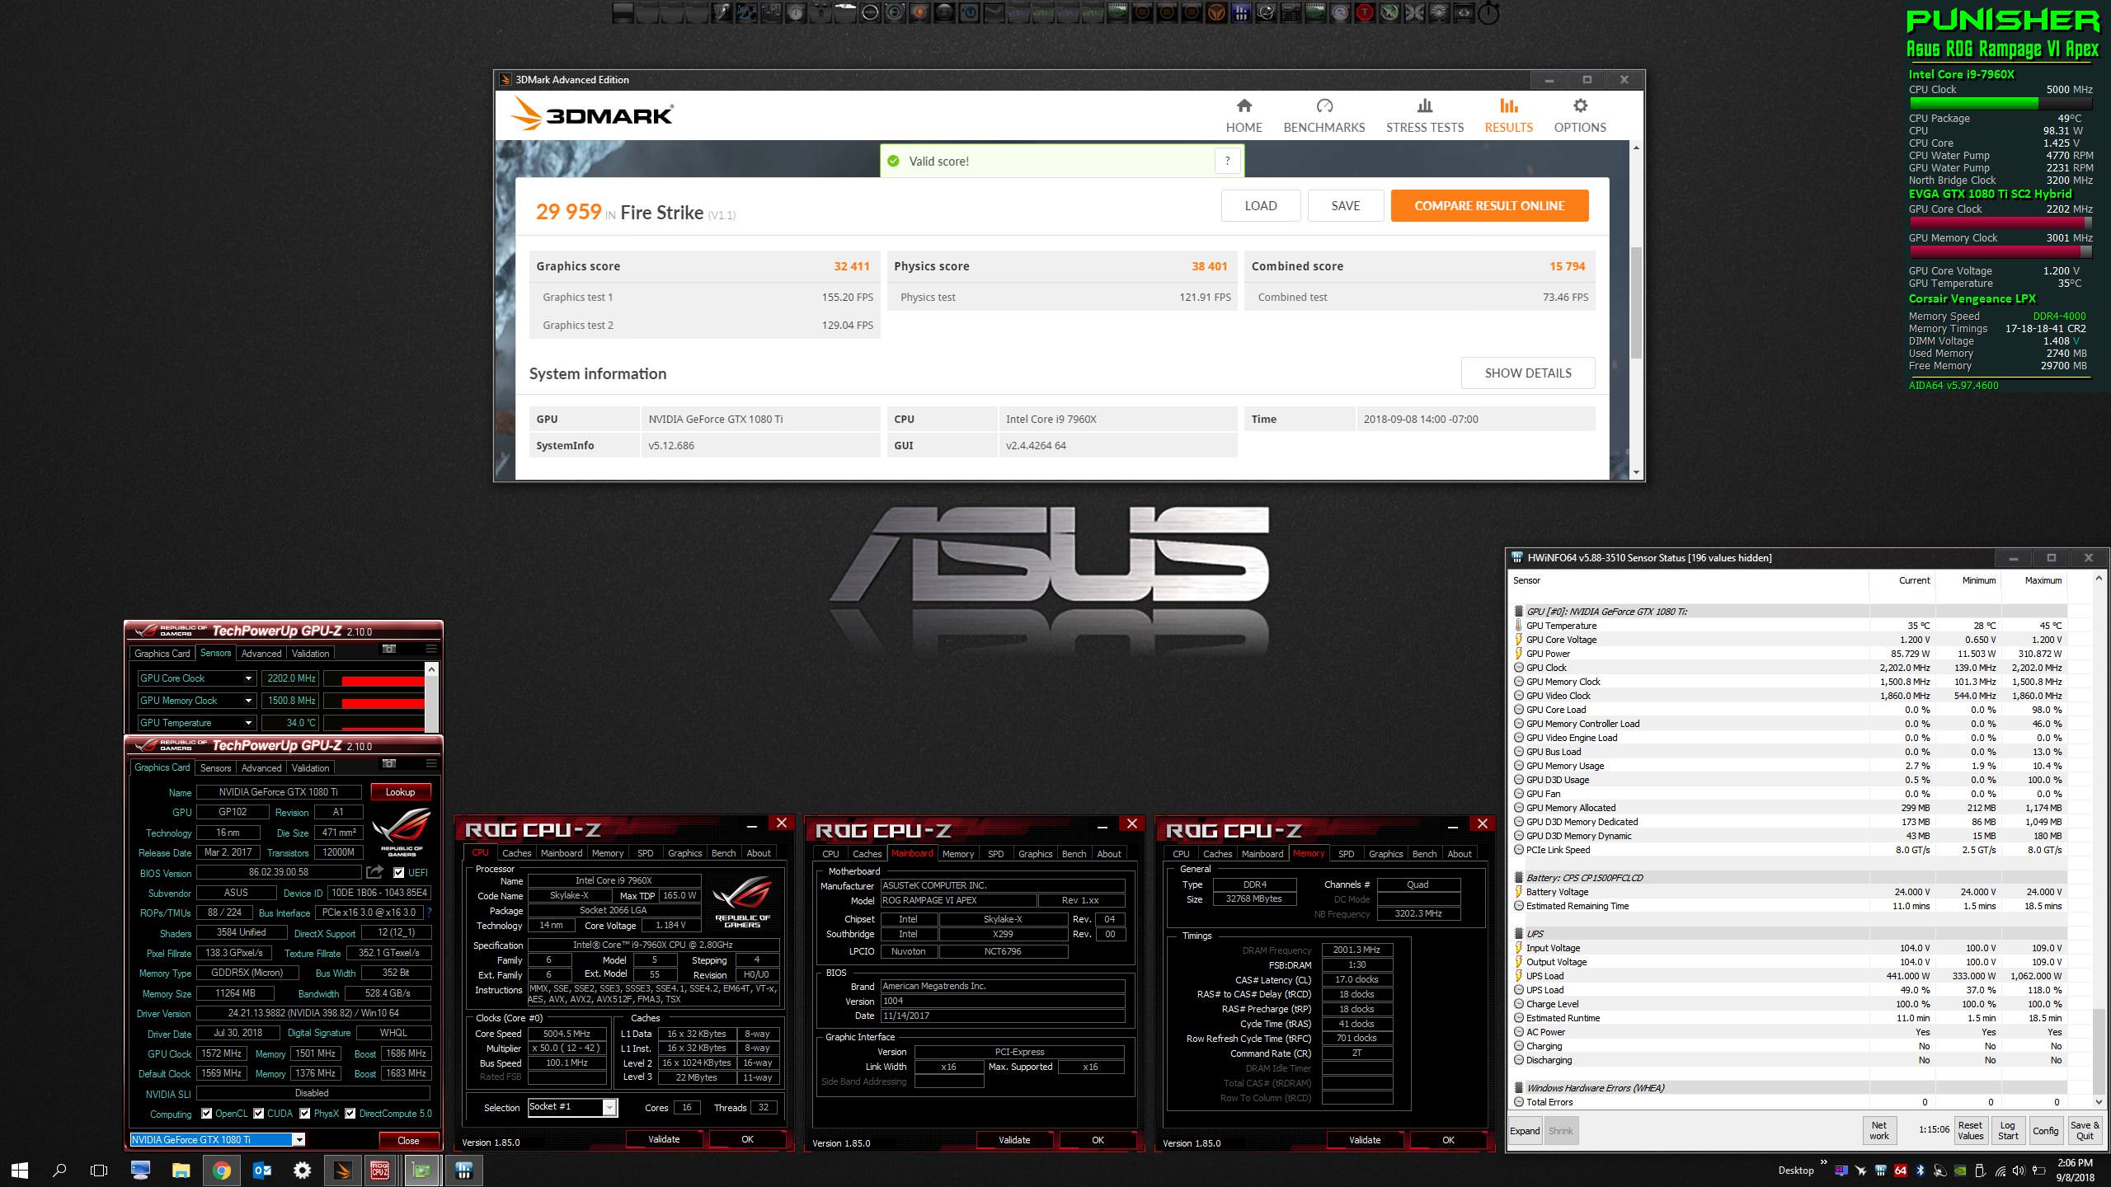Open the 3DMark Home icon
The height and width of the screenshot is (1187, 2111).
[1244, 106]
